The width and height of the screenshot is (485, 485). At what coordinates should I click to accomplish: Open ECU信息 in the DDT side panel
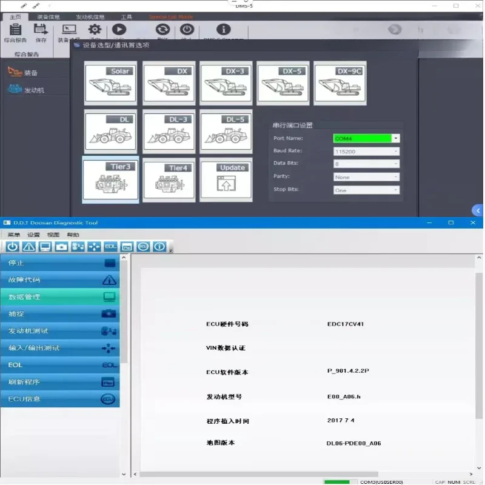point(60,399)
